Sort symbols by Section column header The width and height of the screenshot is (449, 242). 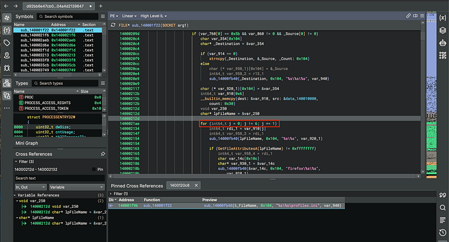click(92, 24)
